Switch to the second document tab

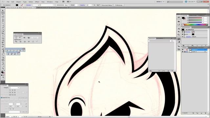pos(53,8)
